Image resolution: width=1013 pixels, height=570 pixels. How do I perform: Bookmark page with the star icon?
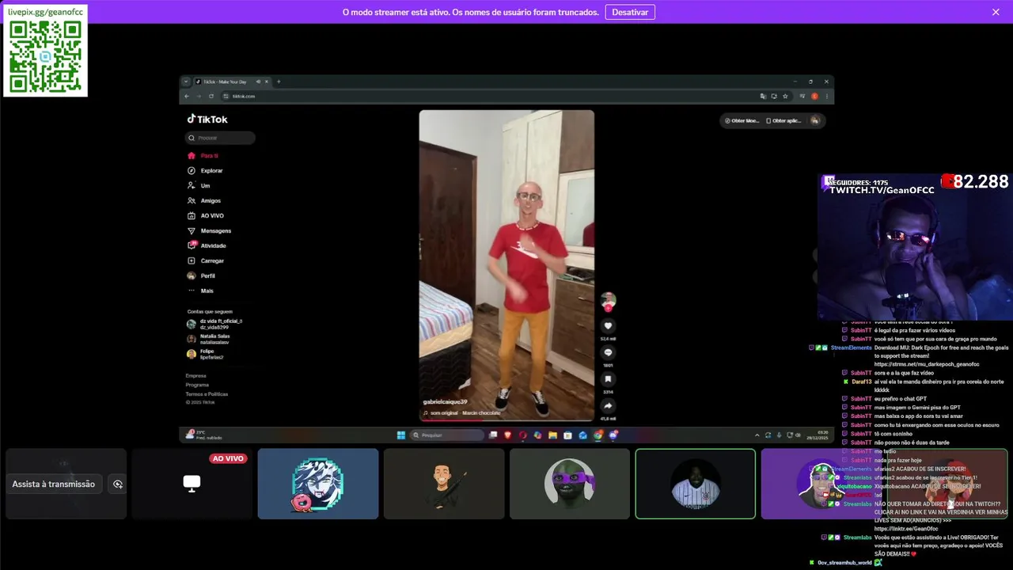click(785, 96)
